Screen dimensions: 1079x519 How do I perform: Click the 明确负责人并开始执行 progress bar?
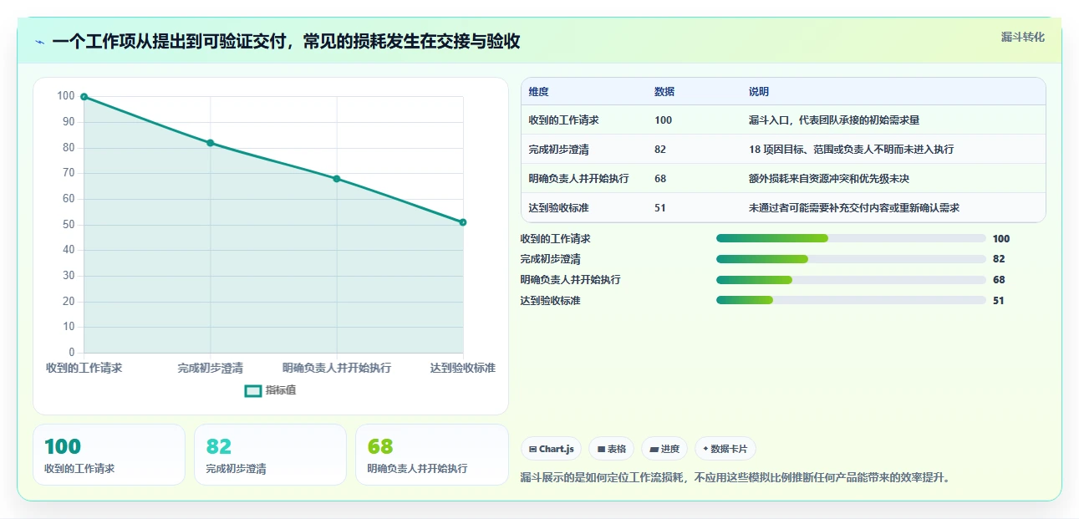coord(851,280)
